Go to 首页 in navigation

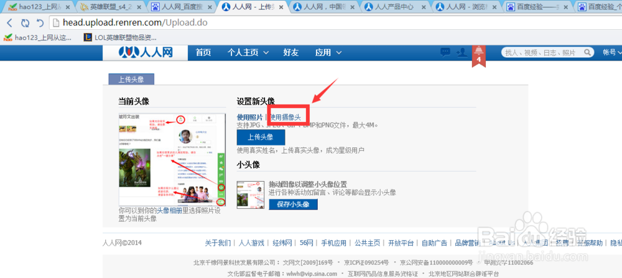click(203, 52)
